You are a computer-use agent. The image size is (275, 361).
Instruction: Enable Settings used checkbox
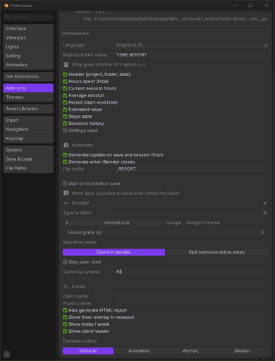[65, 130]
